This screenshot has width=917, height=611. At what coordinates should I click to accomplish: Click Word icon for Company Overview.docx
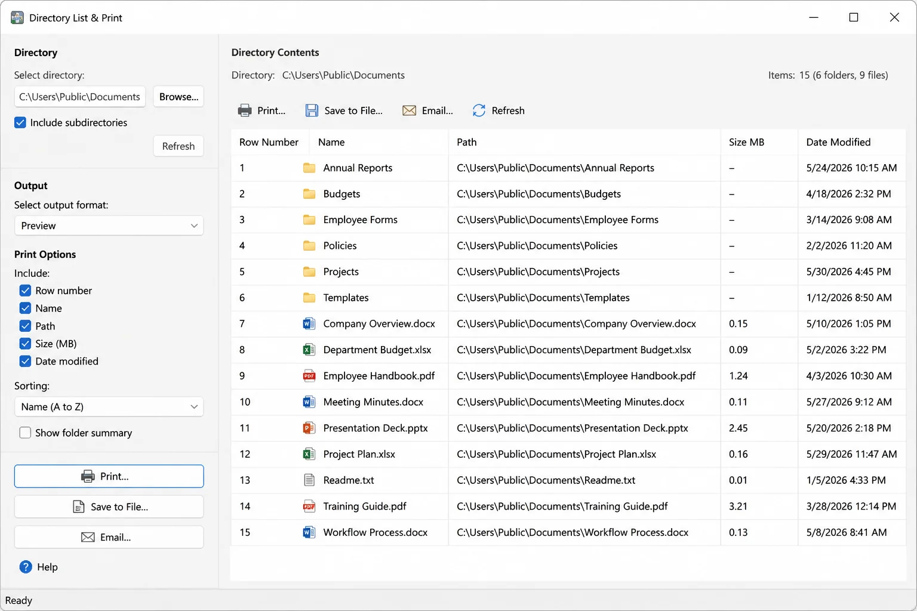point(309,323)
